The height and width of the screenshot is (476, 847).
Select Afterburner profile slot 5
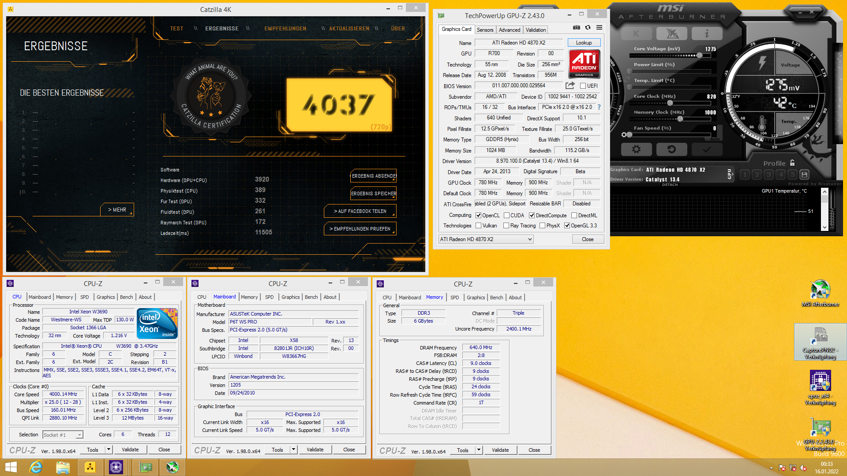(x=792, y=175)
